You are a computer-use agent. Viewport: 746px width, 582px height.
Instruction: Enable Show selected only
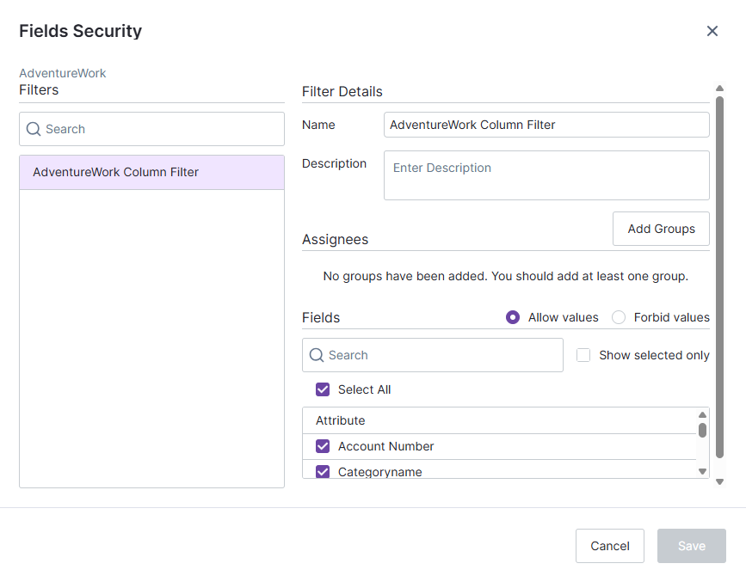583,355
